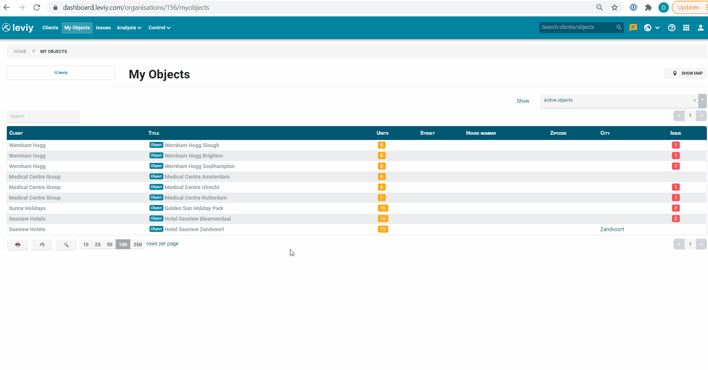Sort by the Client column header

16,133
